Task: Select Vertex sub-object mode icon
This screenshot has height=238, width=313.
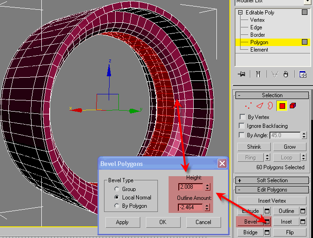Action: tap(248, 106)
